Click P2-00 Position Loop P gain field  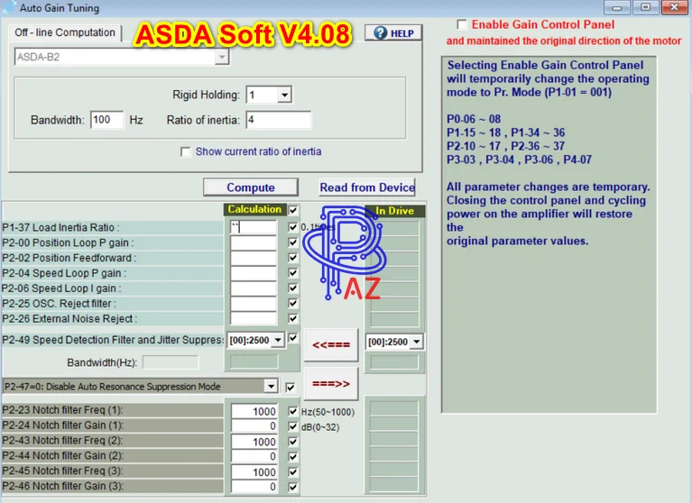coord(254,242)
